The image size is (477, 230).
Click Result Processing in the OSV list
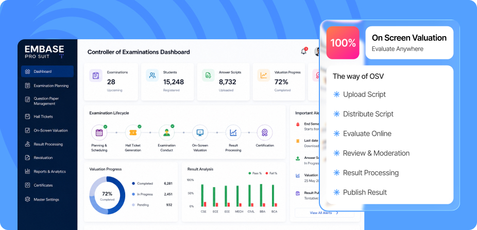click(366, 173)
